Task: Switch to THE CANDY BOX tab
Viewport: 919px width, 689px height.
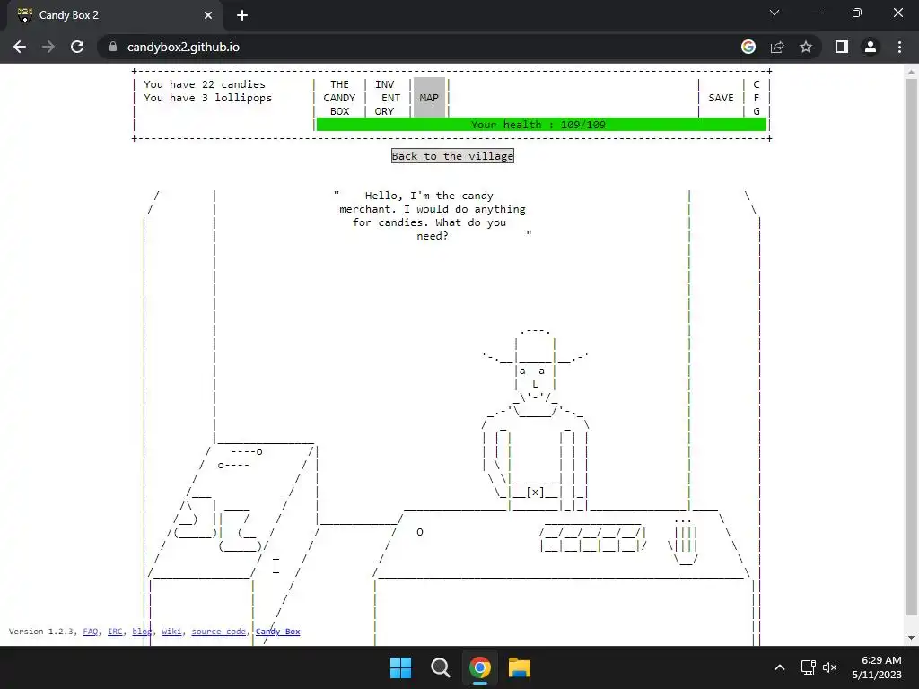Action: [339, 98]
